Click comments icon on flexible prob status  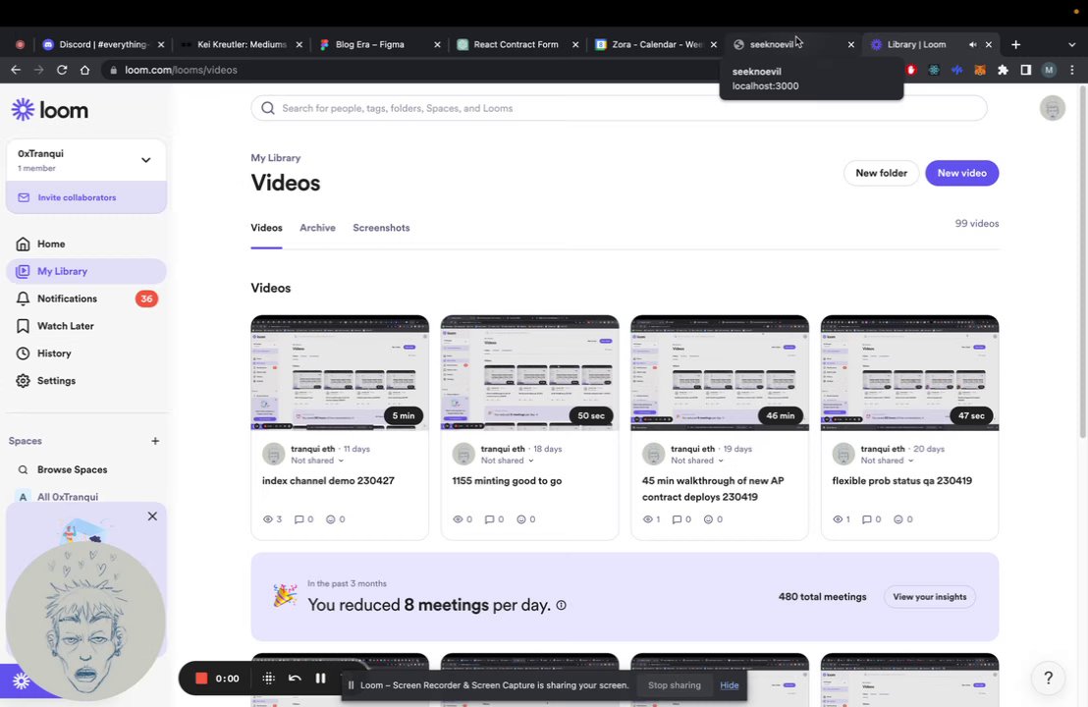(x=867, y=519)
